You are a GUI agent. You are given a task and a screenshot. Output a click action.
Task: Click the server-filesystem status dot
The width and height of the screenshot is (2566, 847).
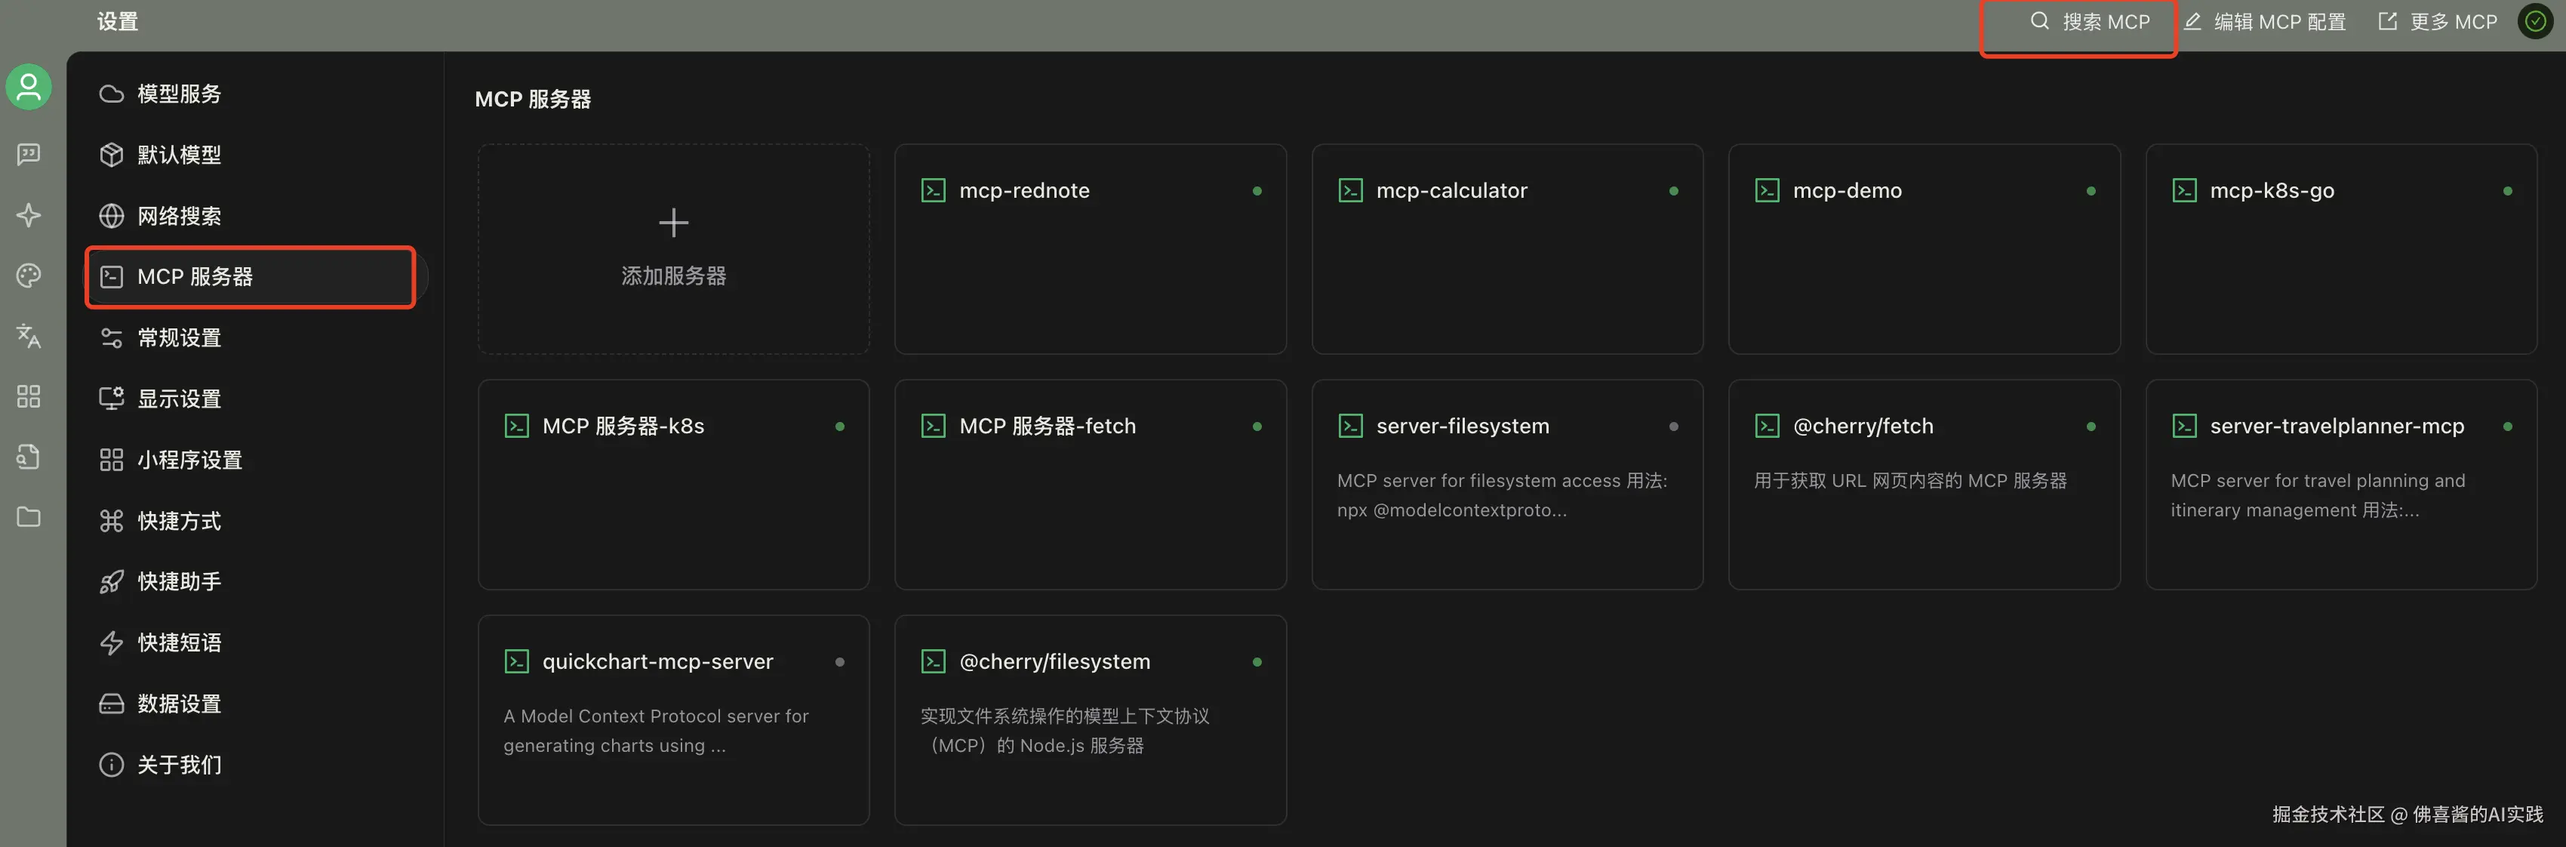[1673, 427]
